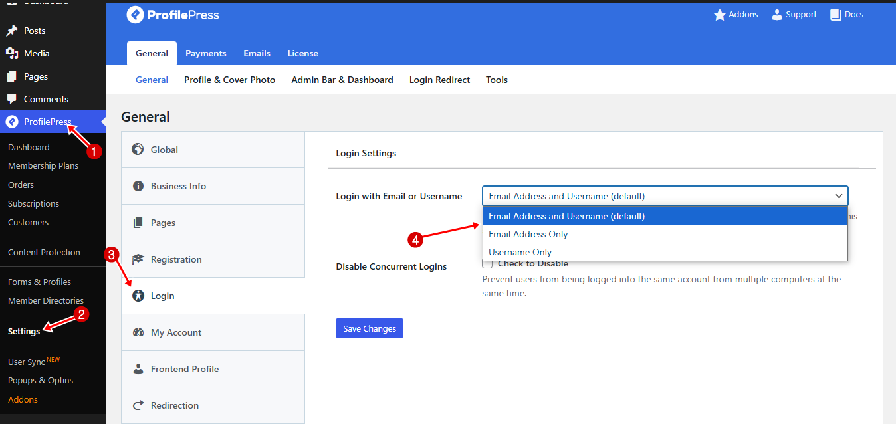The width and height of the screenshot is (896, 424).
Task: Select the General sub-tab
Action: point(152,80)
